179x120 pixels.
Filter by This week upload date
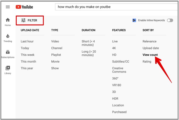click(28, 55)
